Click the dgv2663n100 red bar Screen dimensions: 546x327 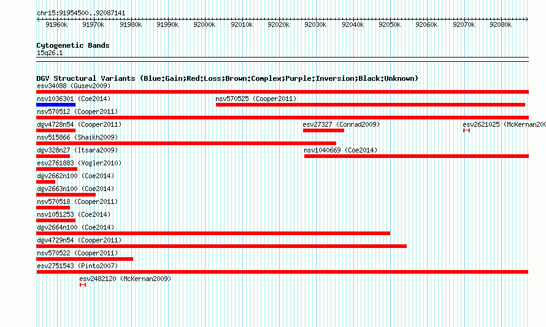coord(66,195)
